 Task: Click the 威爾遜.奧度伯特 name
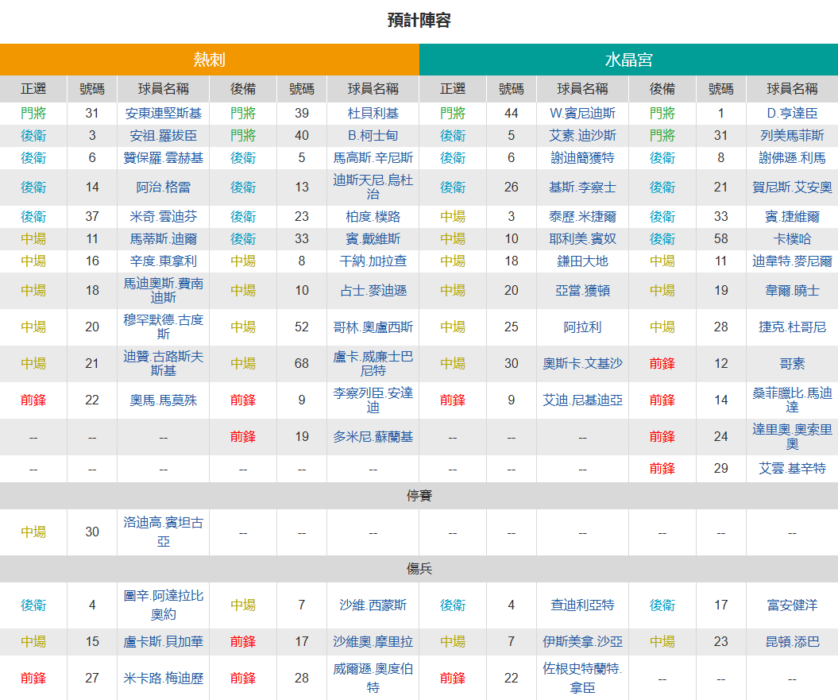click(373, 678)
